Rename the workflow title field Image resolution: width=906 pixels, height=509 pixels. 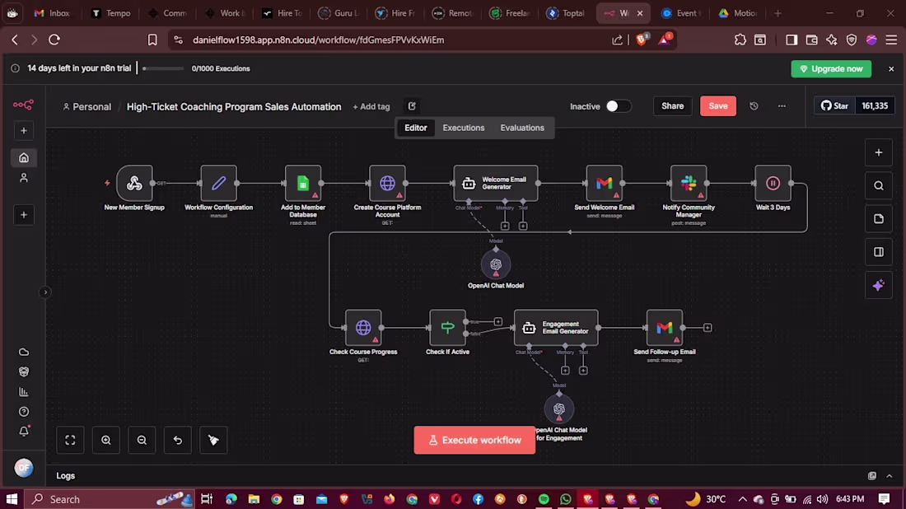tap(233, 107)
